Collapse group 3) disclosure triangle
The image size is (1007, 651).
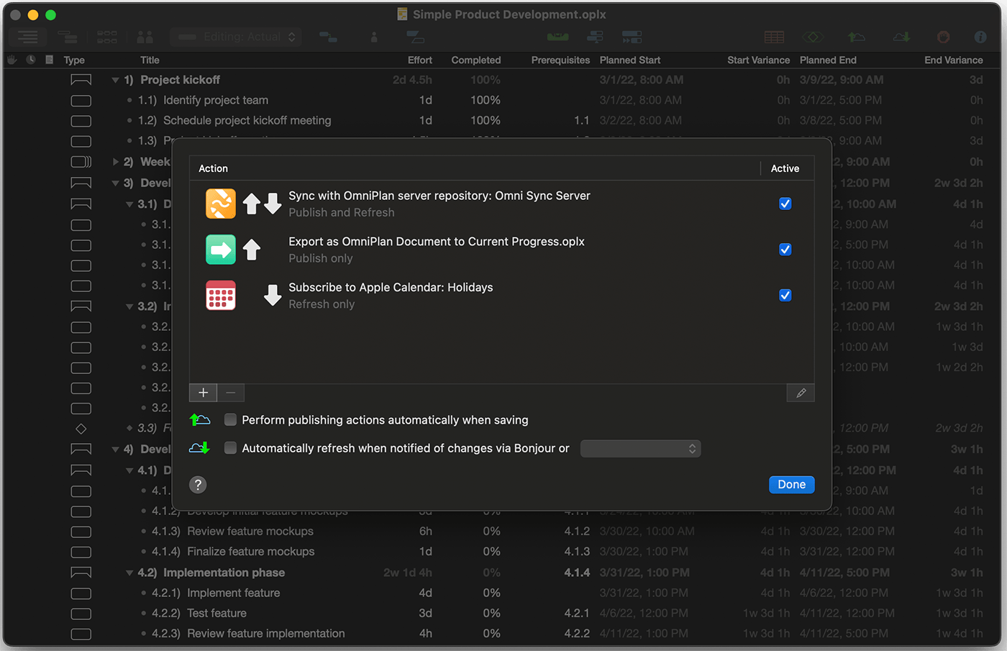click(115, 183)
